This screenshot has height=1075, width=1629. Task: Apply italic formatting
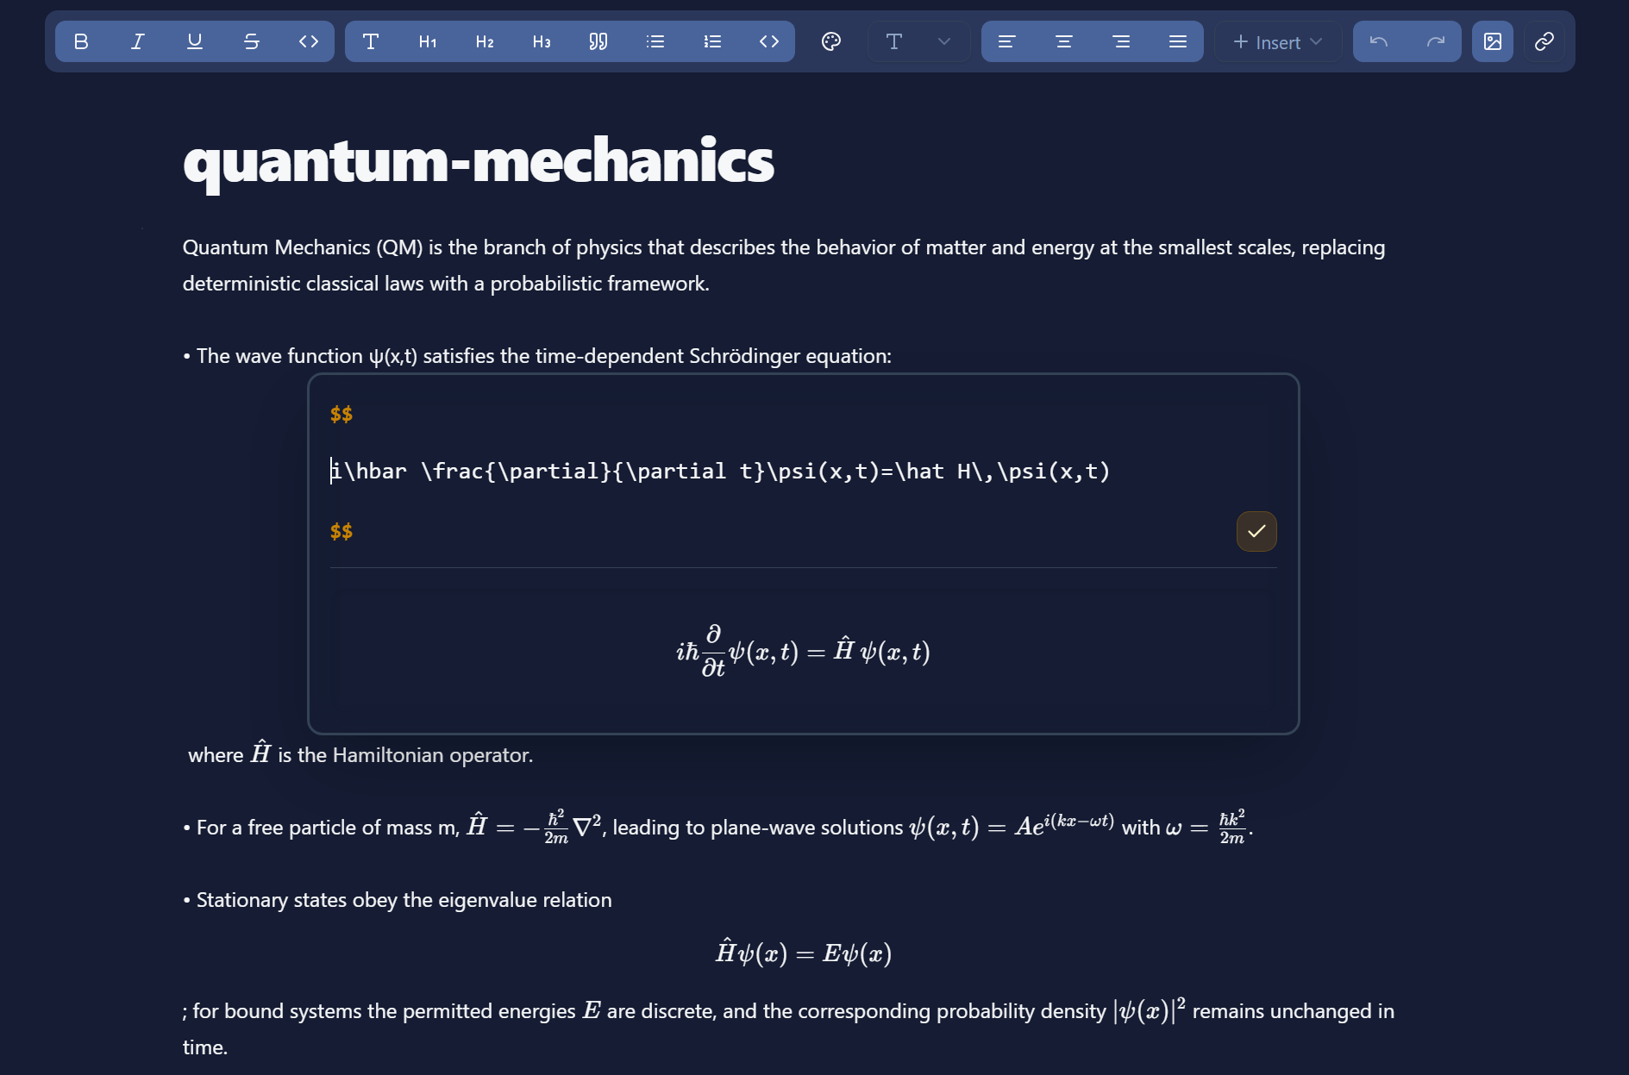click(137, 41)
